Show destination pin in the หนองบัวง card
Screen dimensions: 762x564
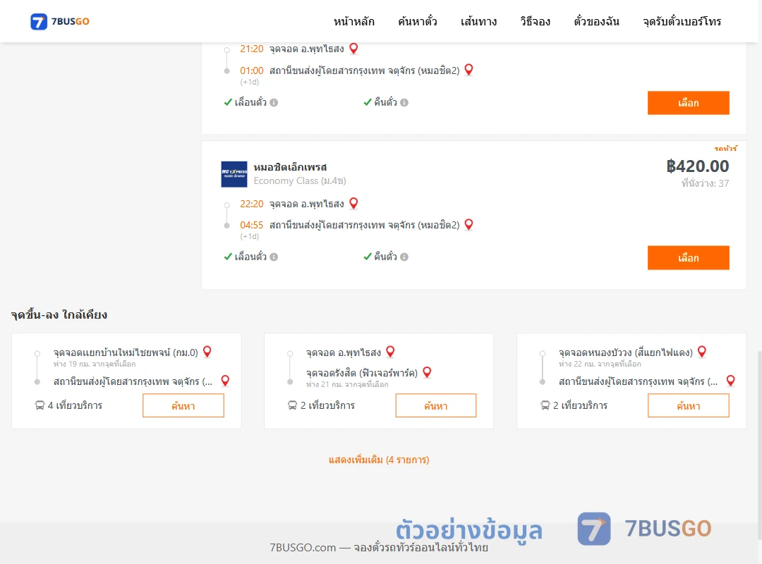(x=730, y=381)
